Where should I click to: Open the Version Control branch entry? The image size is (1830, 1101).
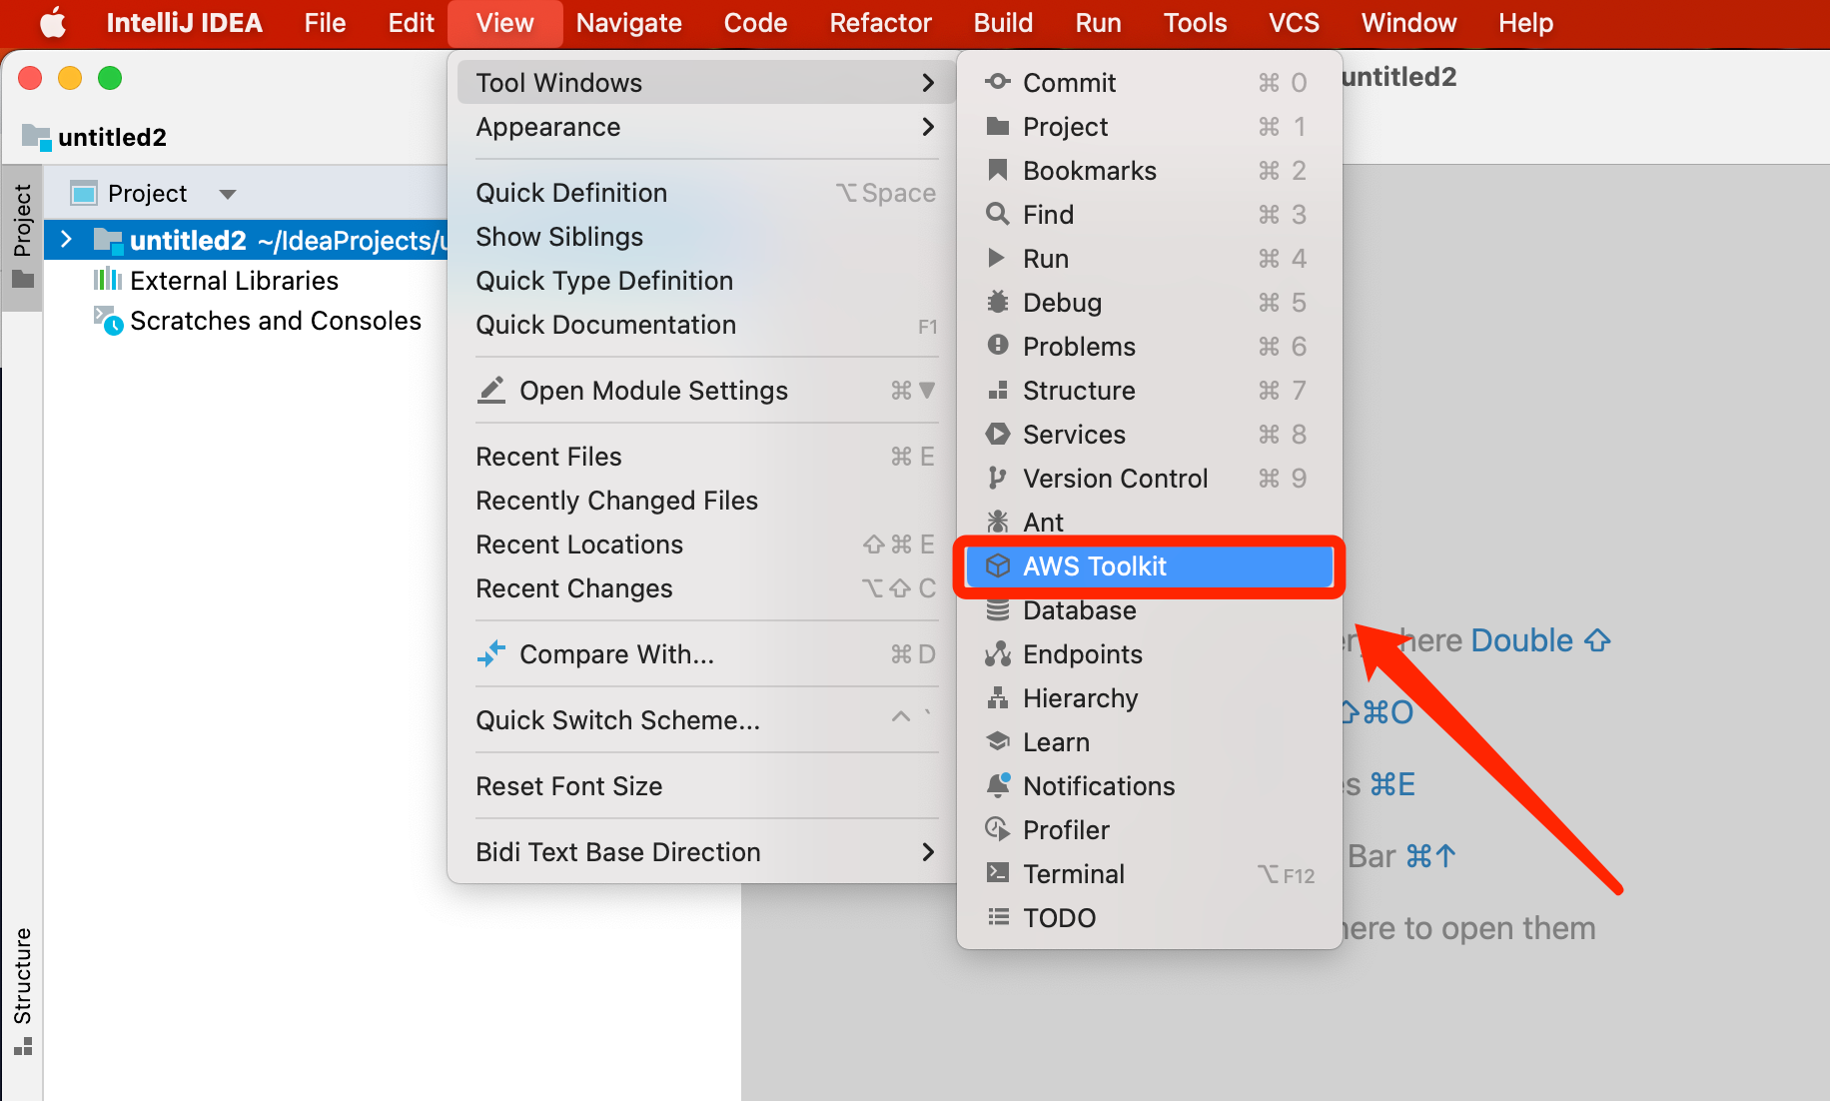coord(1149,479)
